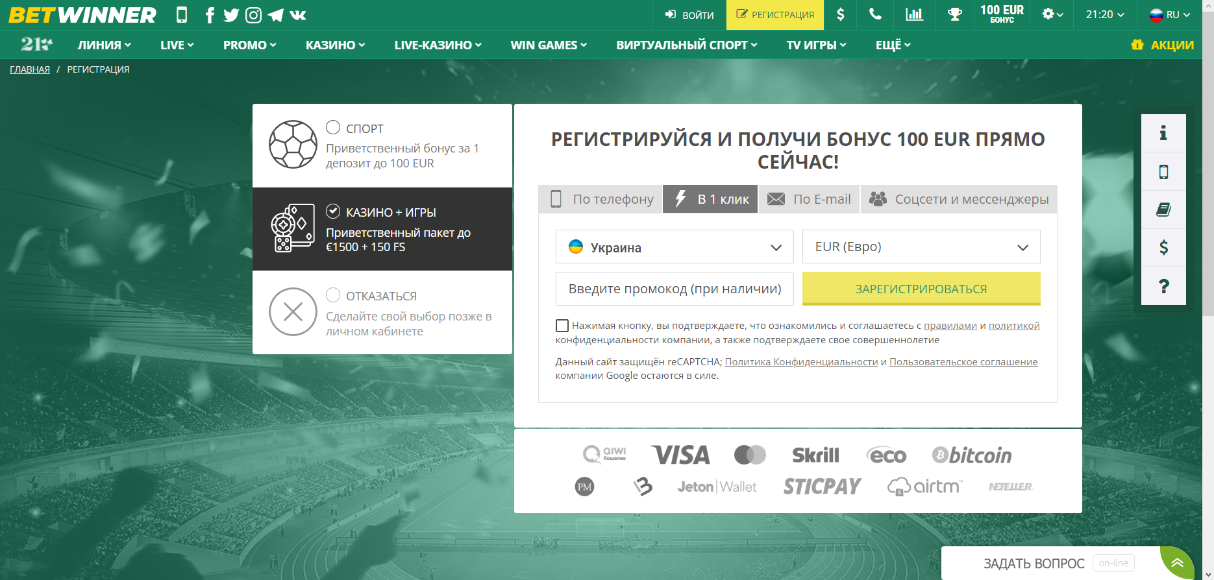The width and height of the screenshot is (1214, 580).
Task: Switch to По E-mail tab
Action: pyautogui.click(x=809, y=199)
